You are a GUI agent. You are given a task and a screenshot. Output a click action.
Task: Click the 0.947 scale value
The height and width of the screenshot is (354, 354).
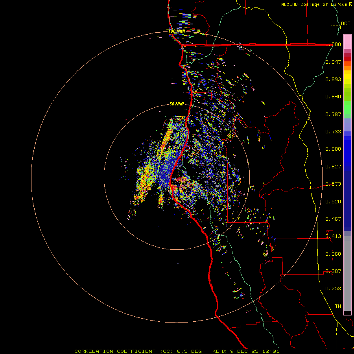tap(333, 62)
